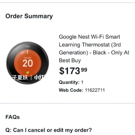
Task: Click the word 'Summary' in the heading
Action: pyautogui.click(x=39, y=16)
